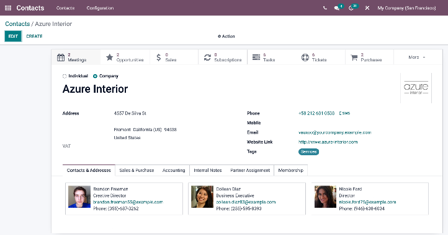Open the conversations chat bubble icon

coord(337,8)
